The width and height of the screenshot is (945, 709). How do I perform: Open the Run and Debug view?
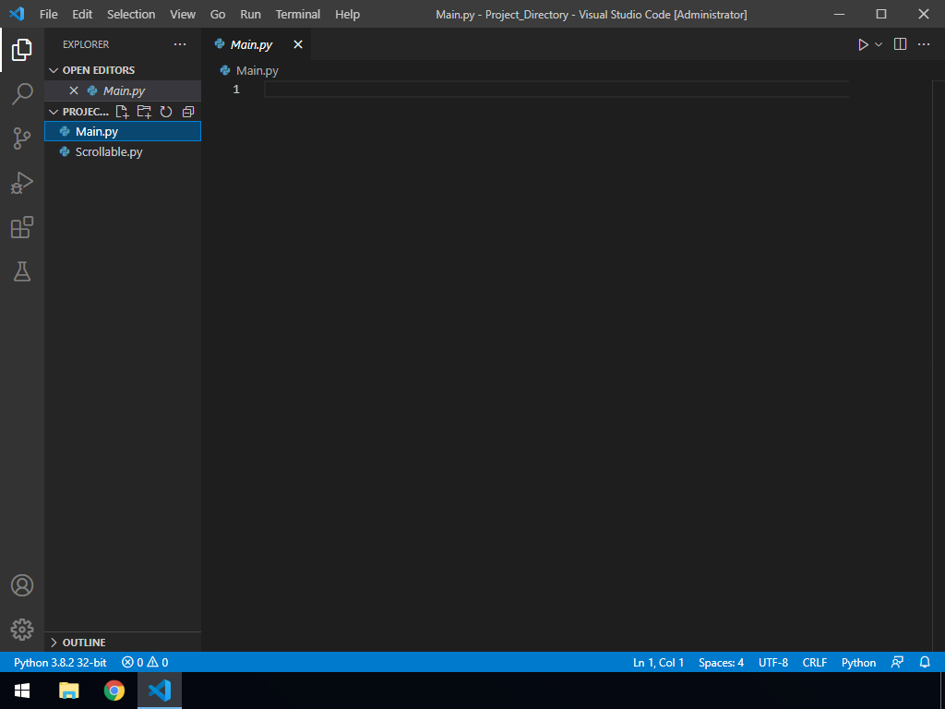[22, 183]
